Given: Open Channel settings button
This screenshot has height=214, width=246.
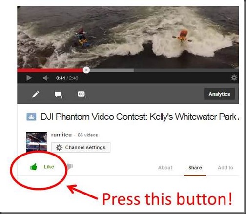Looking at the screenshot, I should (81, 147).
